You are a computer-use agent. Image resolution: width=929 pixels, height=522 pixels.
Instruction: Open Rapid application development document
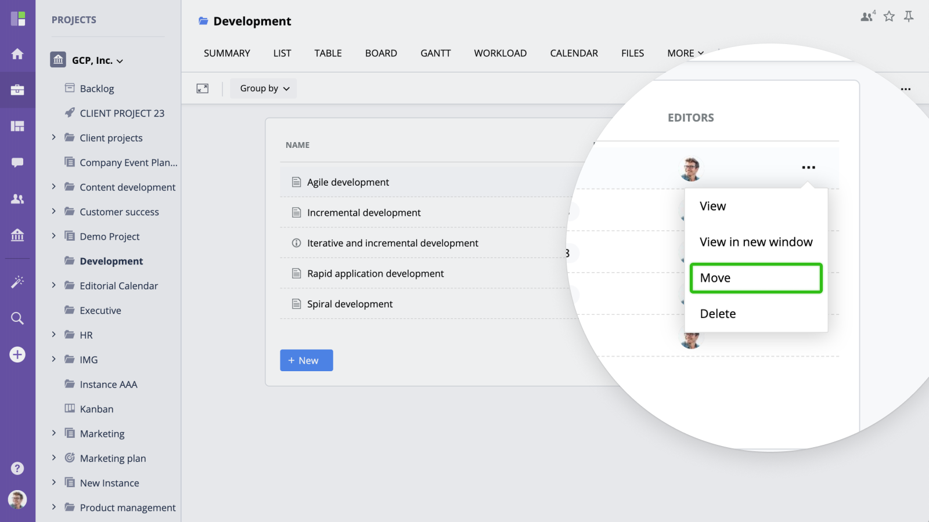point(375,274)
